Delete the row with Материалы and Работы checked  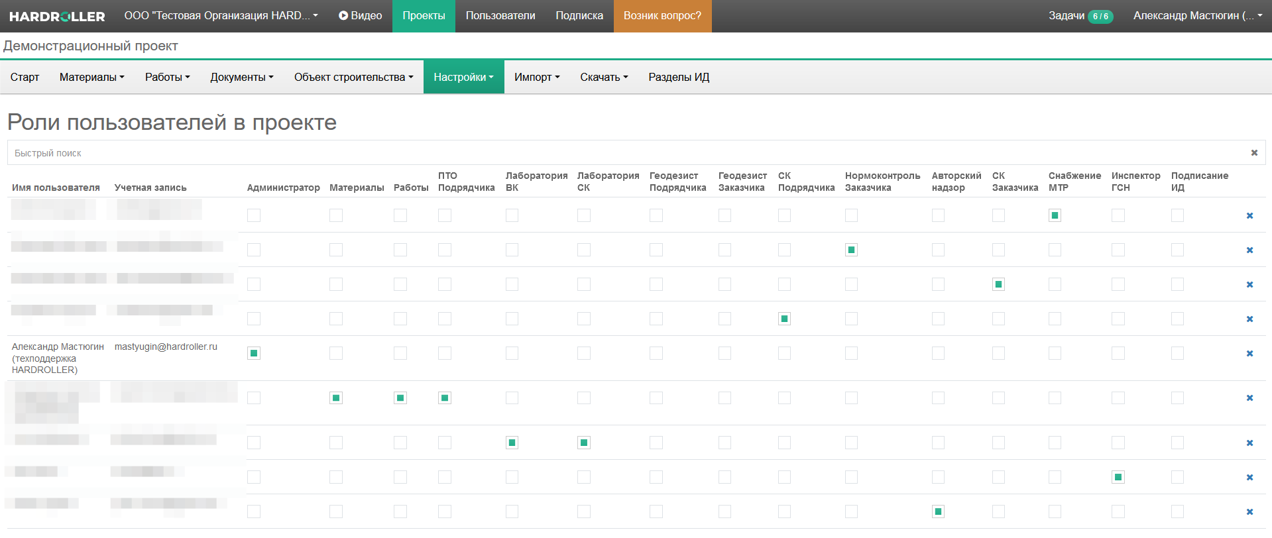pos(1249,398)
